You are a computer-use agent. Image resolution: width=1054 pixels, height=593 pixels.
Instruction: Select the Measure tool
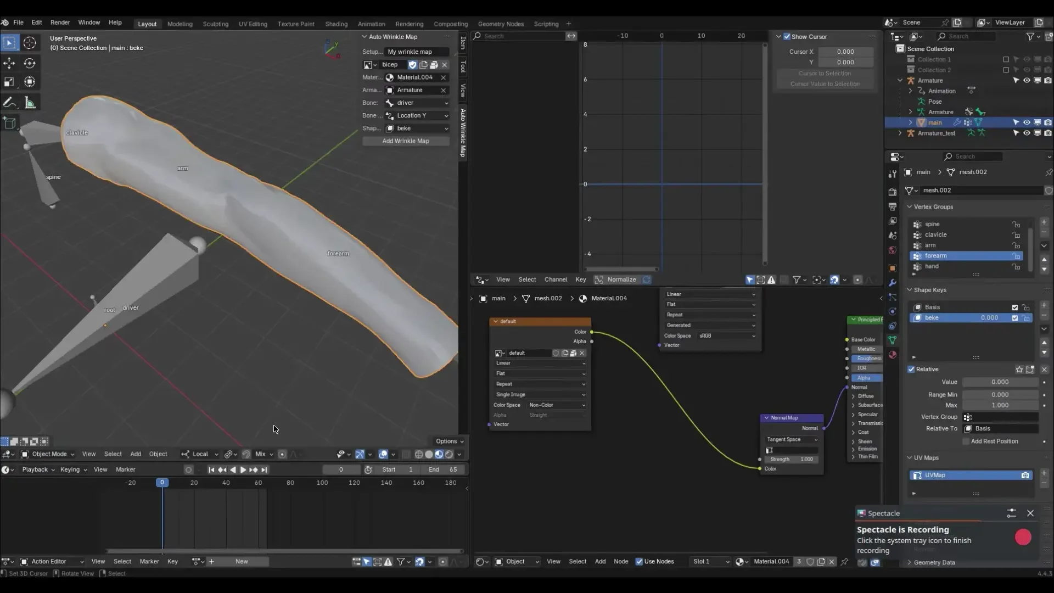tap(30, 103)
